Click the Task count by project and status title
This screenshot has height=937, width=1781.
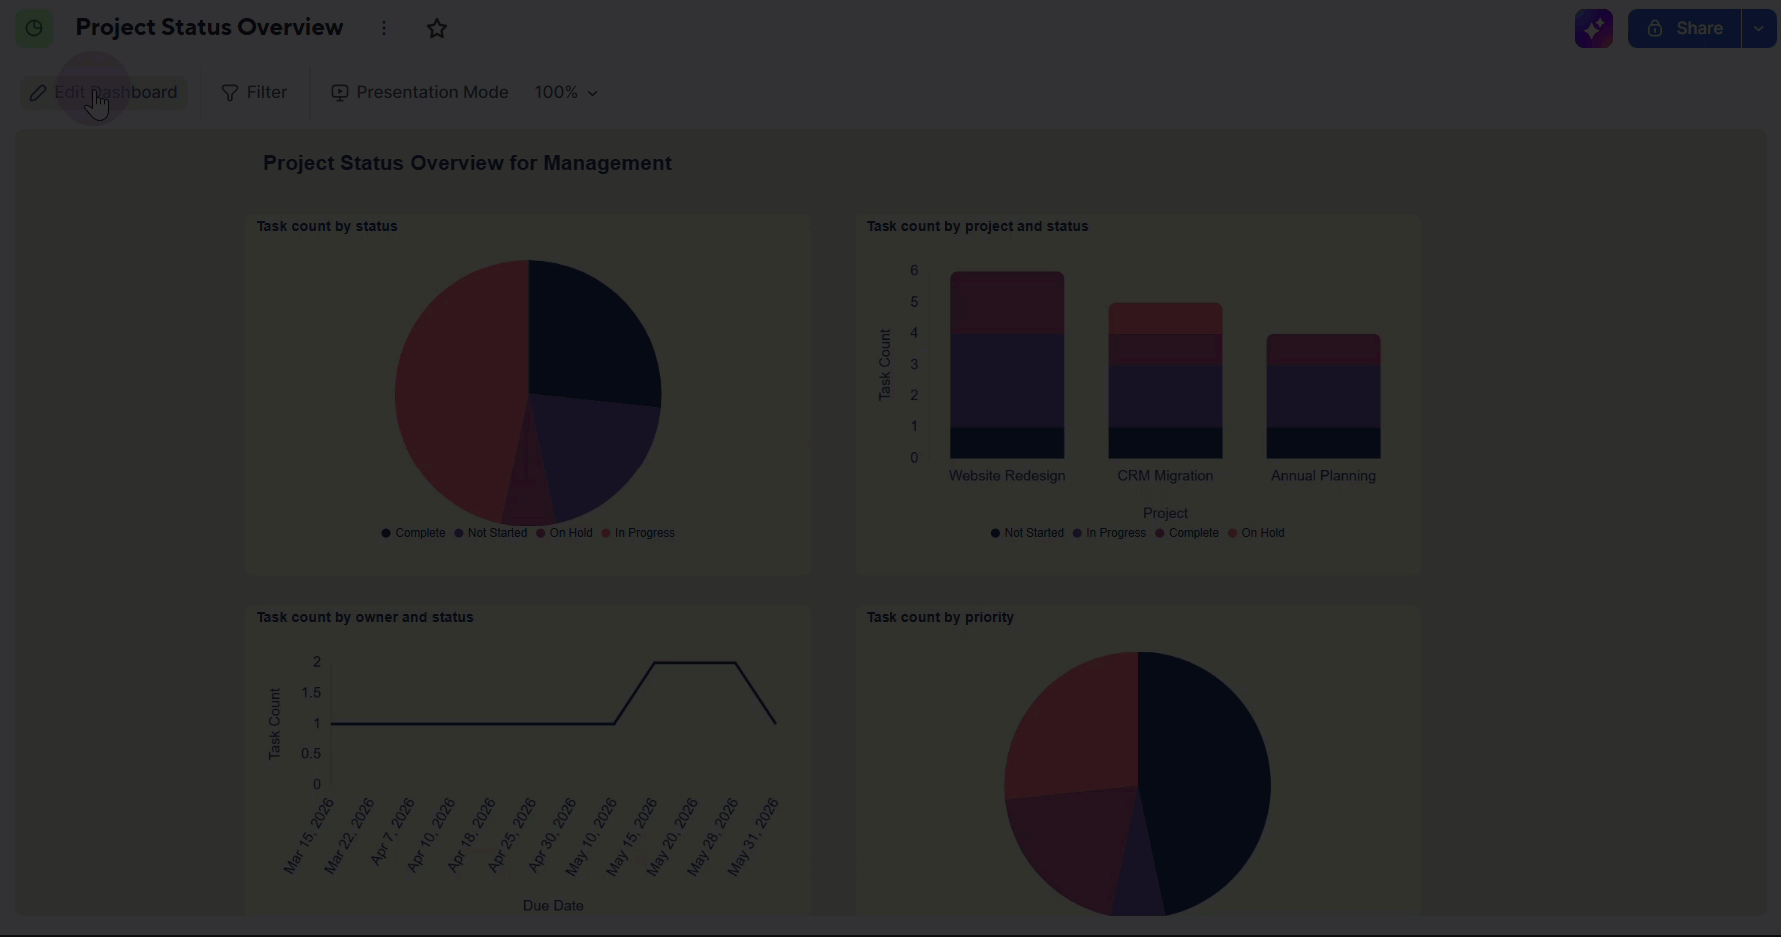(x=977, y=226)
